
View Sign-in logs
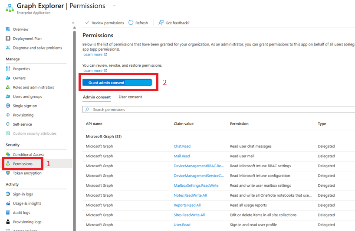coord(23,194)
